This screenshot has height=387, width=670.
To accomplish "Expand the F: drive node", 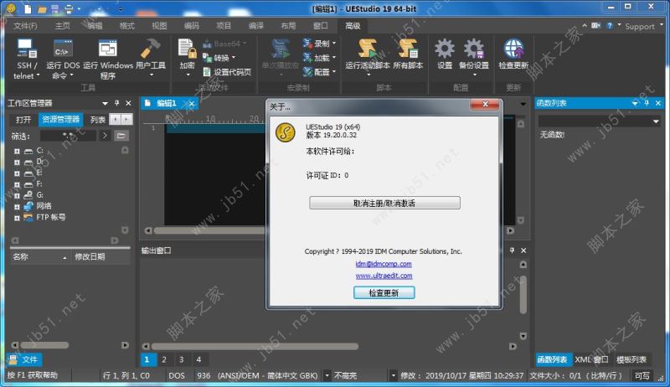I will point(17,184).
